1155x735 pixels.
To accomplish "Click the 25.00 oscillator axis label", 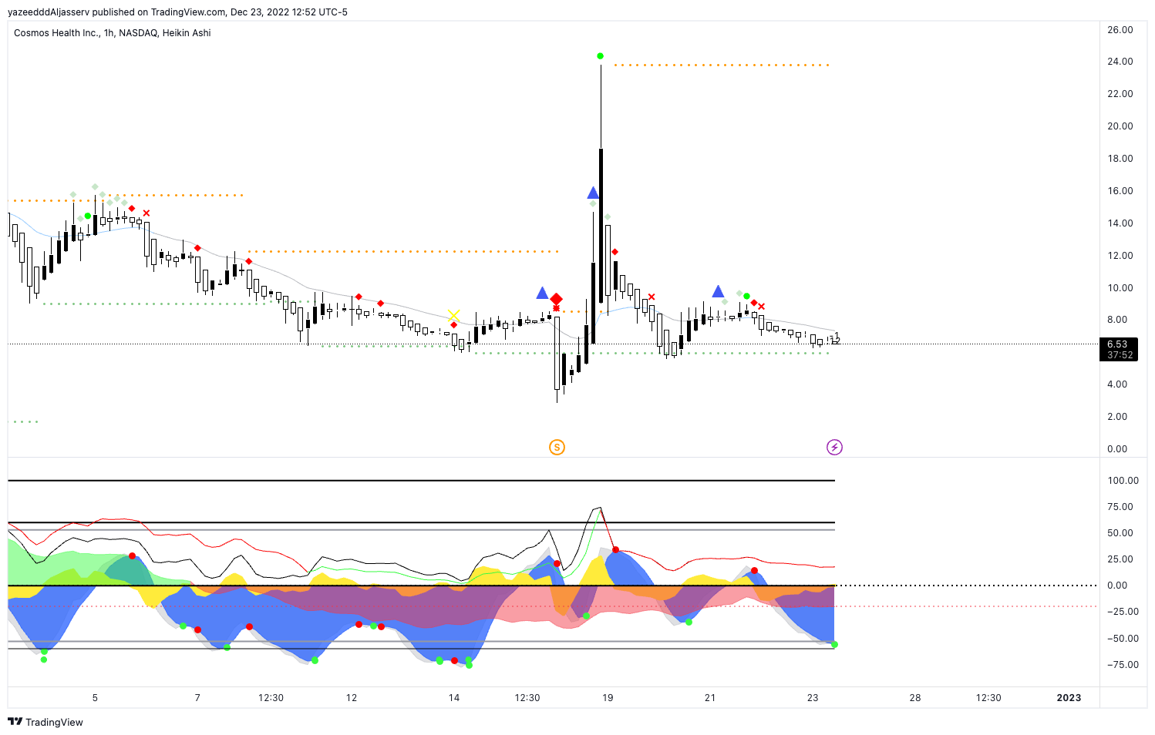I will click(1120, 559).
